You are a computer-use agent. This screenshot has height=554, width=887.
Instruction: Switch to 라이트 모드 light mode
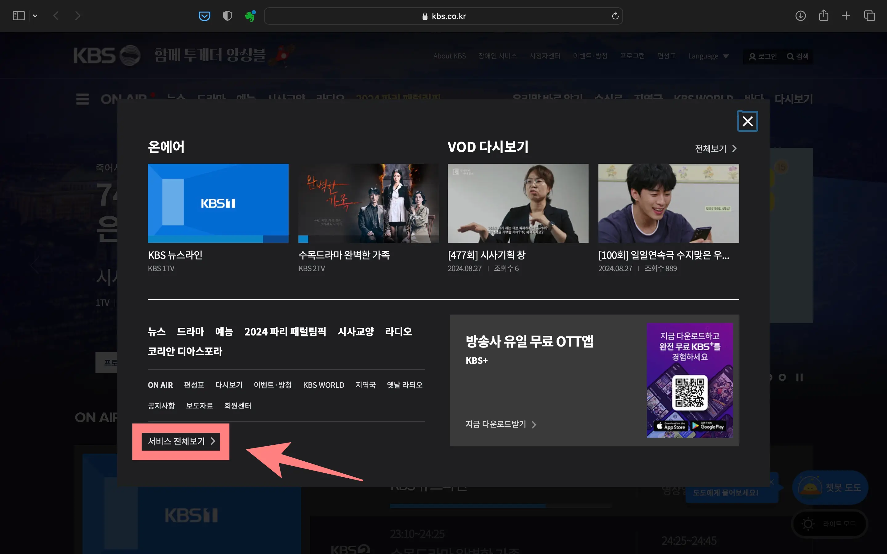tap(830, 524)
